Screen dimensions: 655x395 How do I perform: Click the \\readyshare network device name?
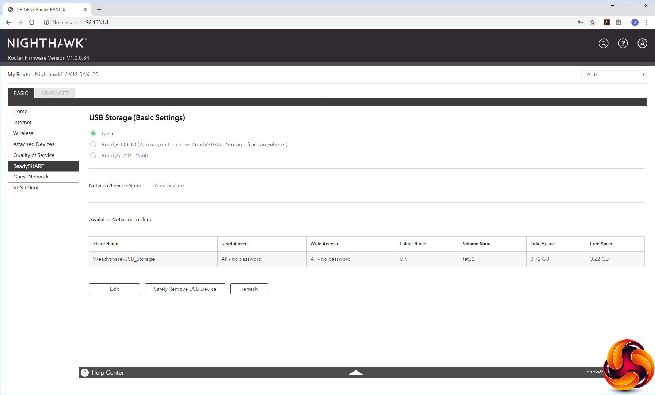169,185
